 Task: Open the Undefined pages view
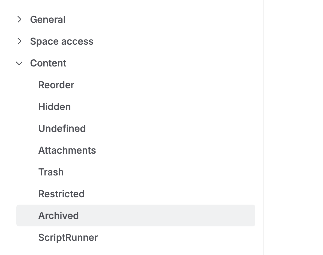(62, 128)
